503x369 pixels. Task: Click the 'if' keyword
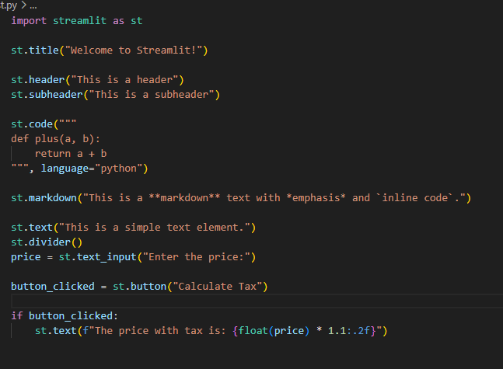[x=17, y=315]
